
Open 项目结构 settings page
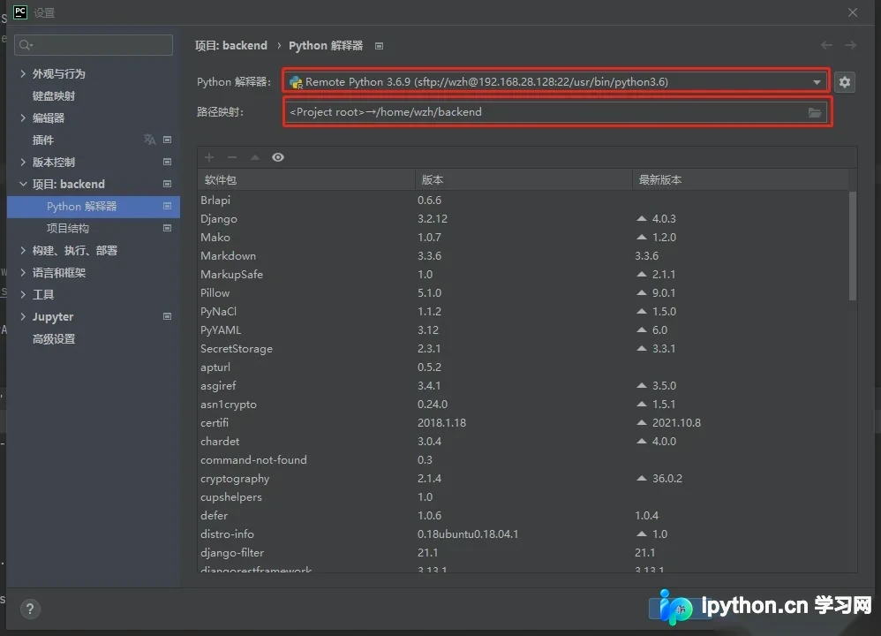tap(67, 228)
